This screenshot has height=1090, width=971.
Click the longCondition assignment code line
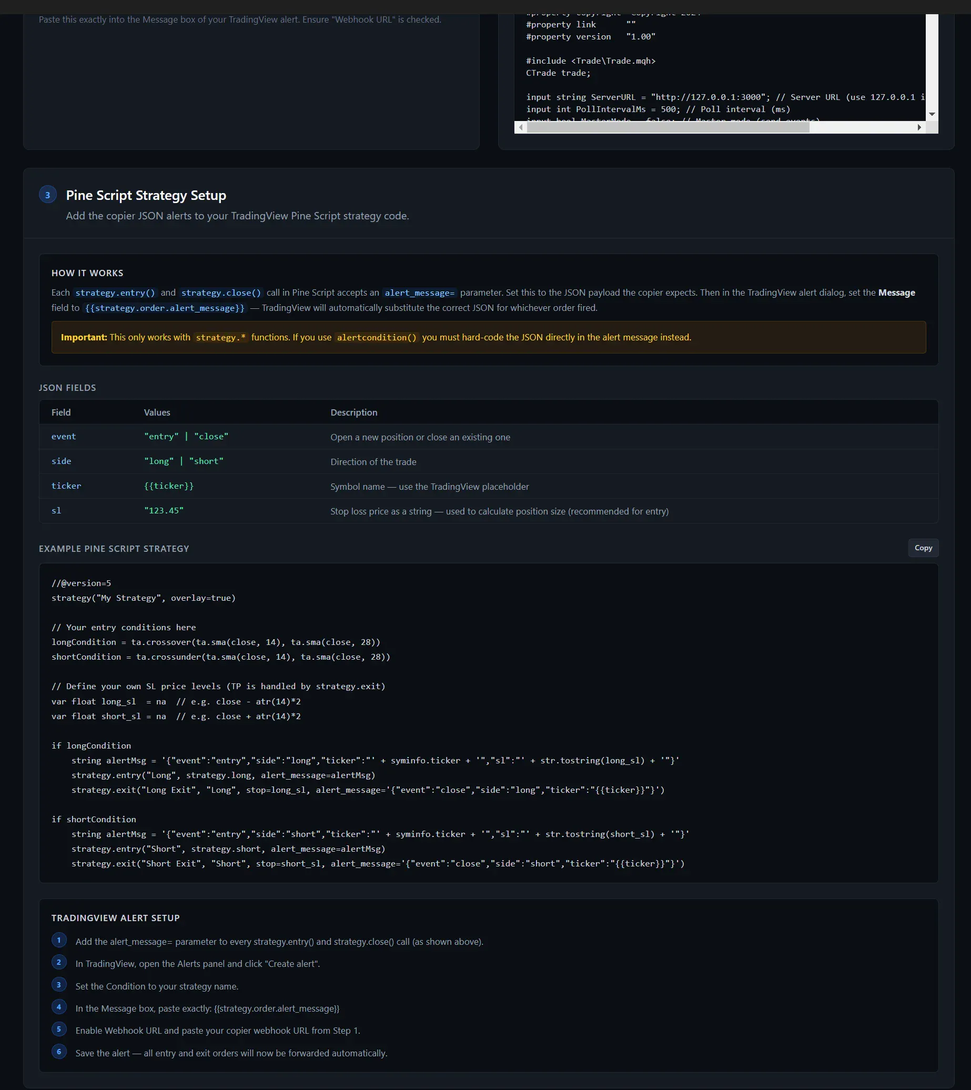coord(216,642)
